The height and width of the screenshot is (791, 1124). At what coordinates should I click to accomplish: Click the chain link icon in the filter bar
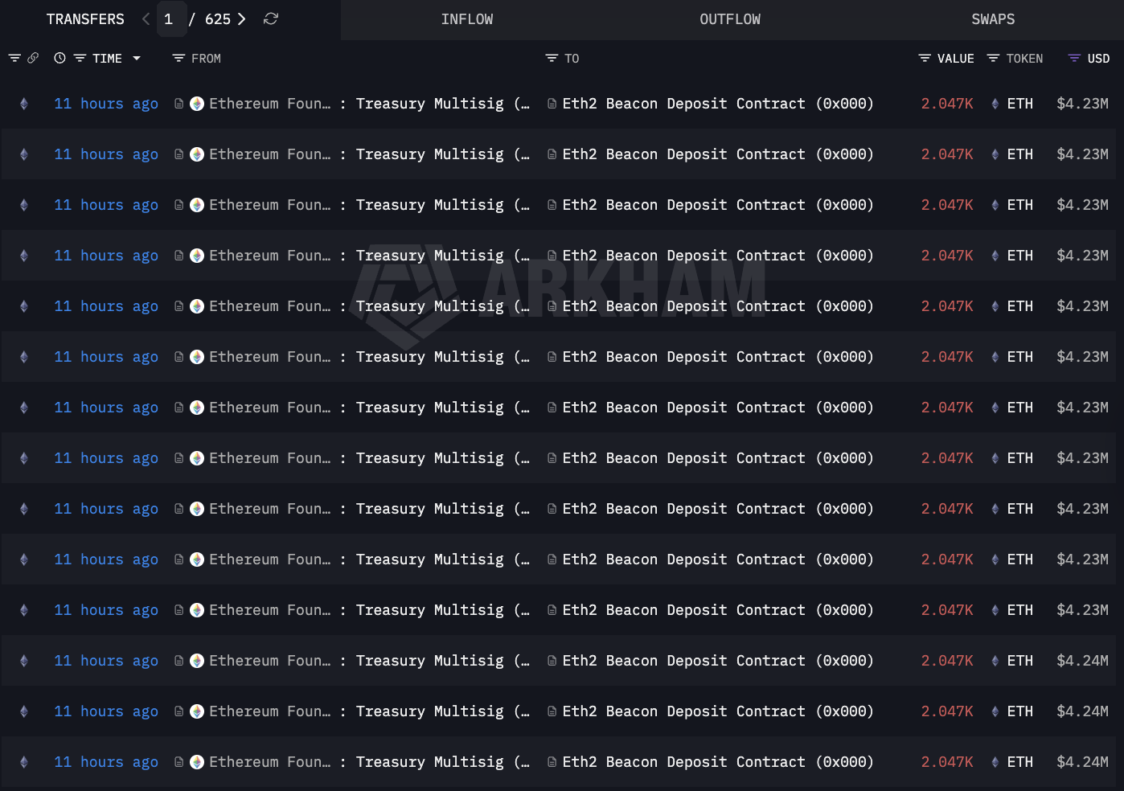click(33, 58)
